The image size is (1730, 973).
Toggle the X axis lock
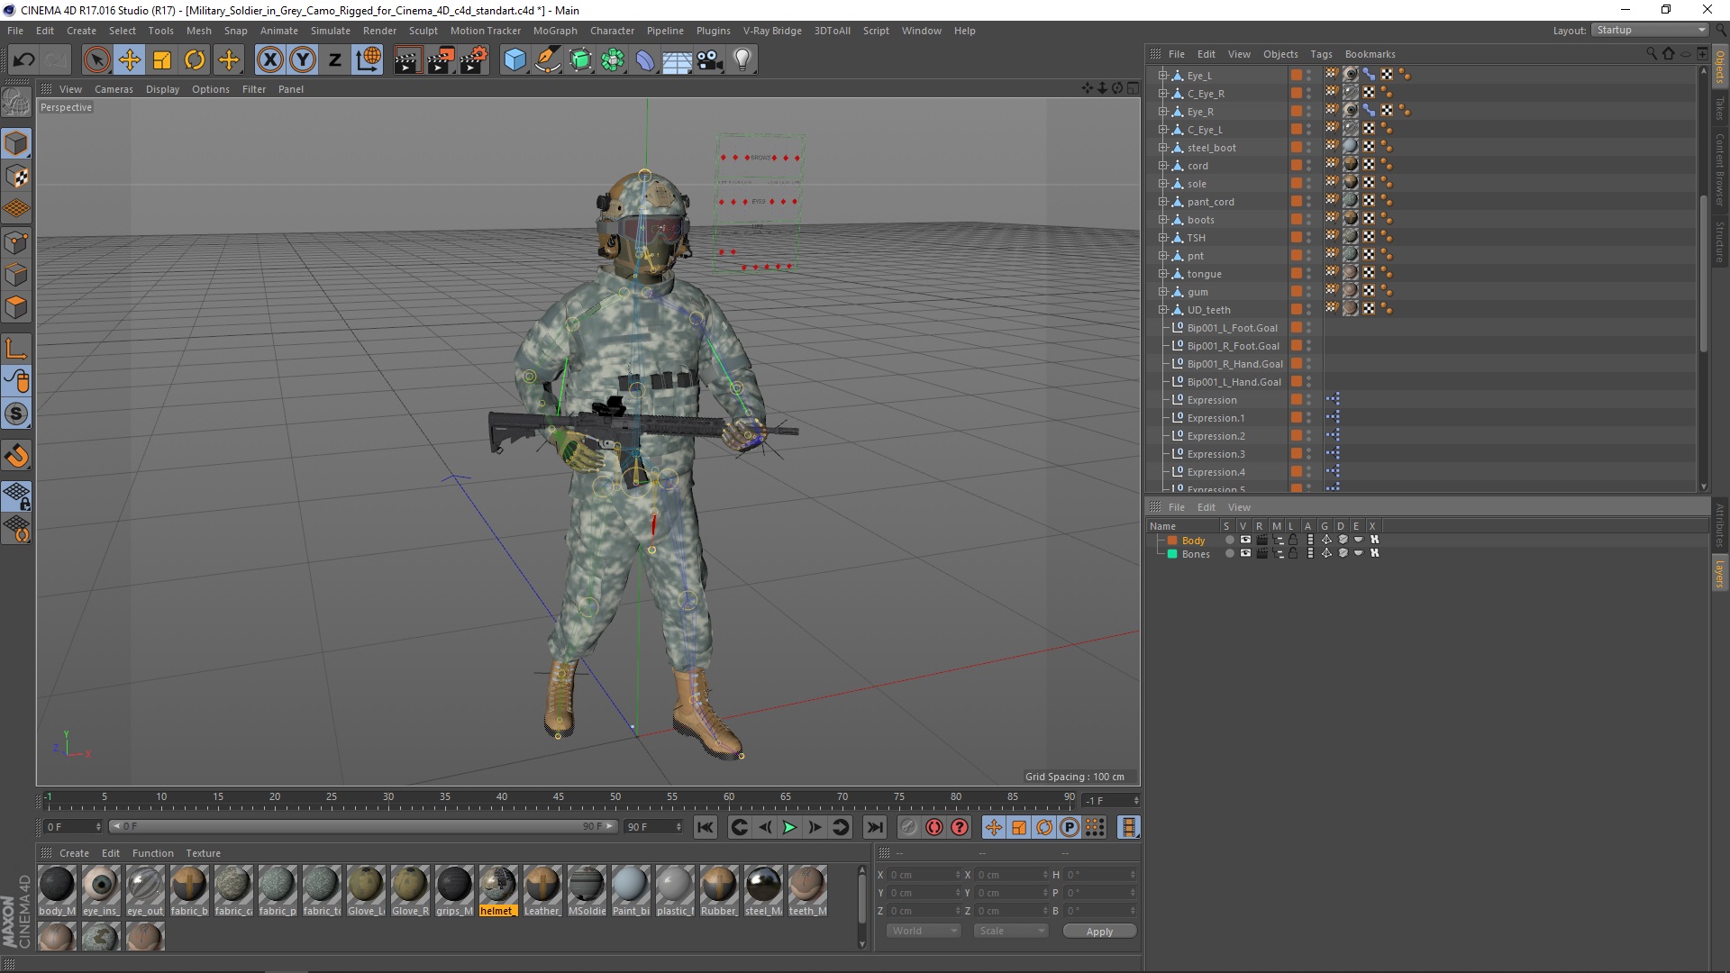point(269,60)
